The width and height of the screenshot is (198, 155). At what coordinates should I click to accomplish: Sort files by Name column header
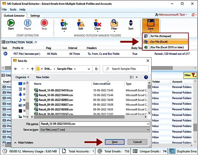tap(38, 84)
